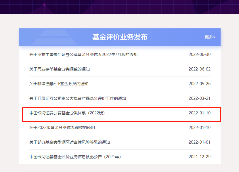Click the date 2021-12-29
Image resolution: width=239 pixels, height=172 pixels.
point(200,157)
